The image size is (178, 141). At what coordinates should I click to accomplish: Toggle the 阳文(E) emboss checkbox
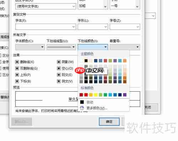[x=59, y=75]
